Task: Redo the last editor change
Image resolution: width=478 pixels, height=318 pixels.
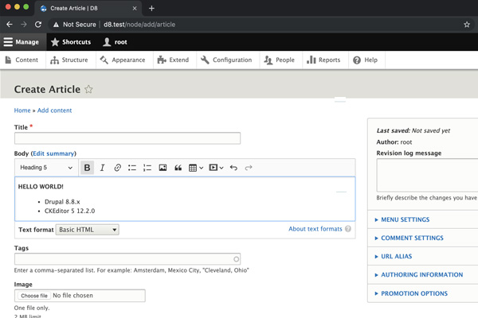Action: (x=249, y=168)
